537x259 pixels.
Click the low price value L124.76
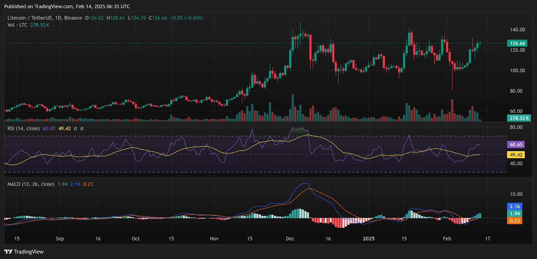137,18
